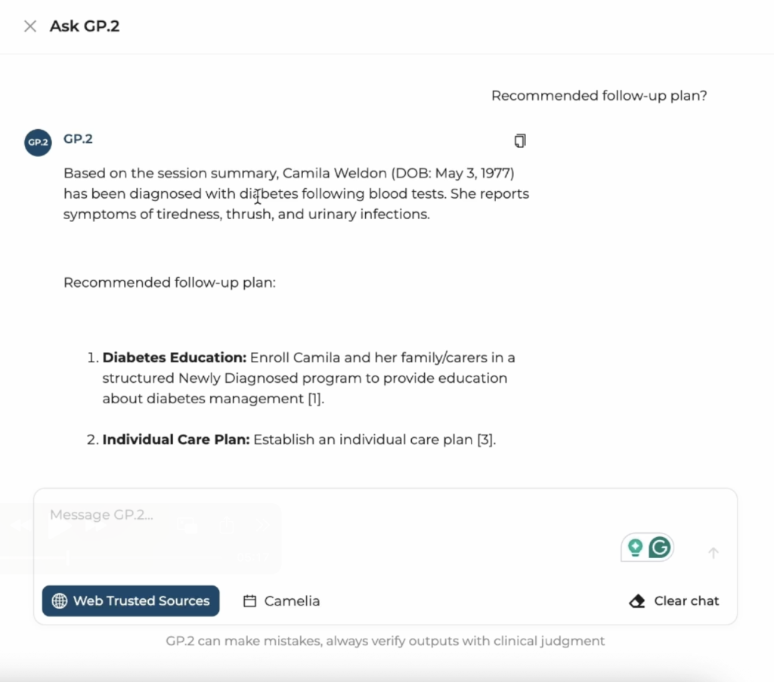
Task: Select the 'Recommended follow-up plan?' user message
Action: click(x=599, y=96)
